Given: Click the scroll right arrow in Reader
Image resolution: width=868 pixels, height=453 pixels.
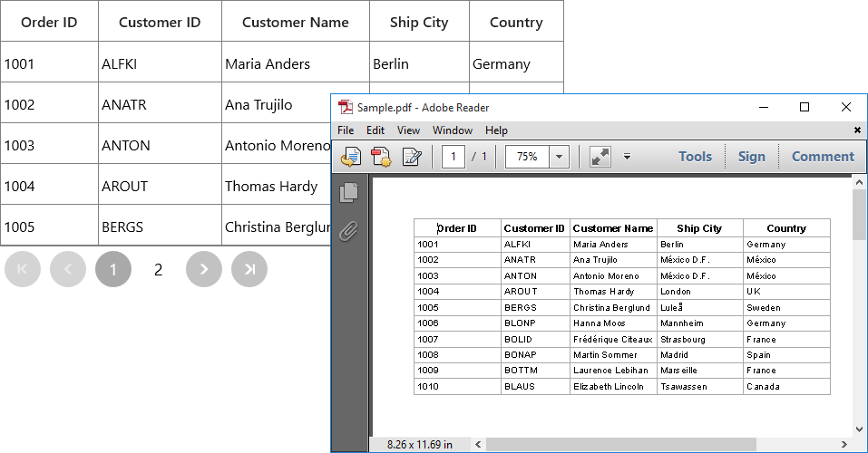Looking at the screenshot, I should [844, 444].
